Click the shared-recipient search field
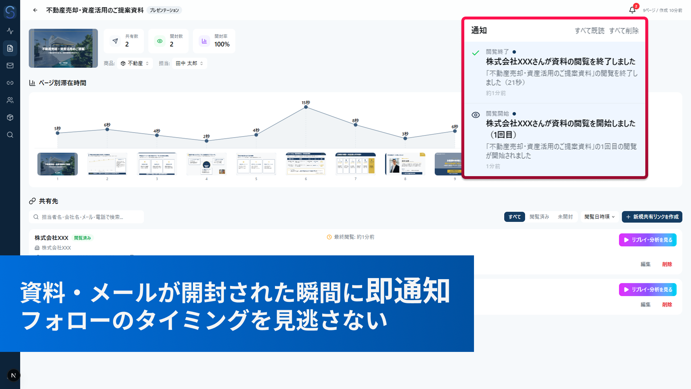The width and height of the screenshot is (691, 389). (86, 217)
